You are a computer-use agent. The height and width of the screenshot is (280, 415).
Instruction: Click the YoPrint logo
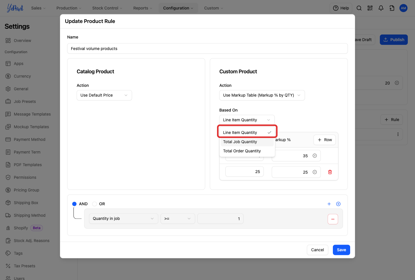(15, 8)
